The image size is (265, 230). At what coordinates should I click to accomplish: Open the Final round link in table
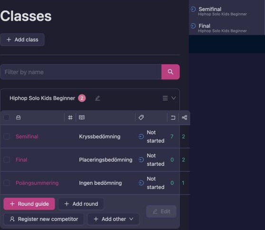pos(21,160)
